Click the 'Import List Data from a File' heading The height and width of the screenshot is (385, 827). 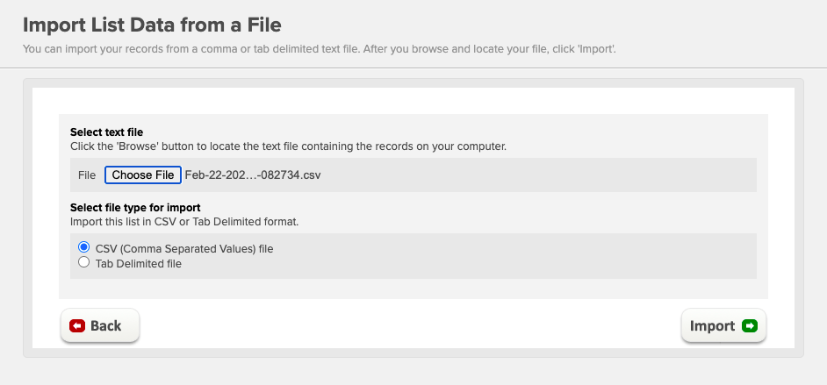pos(152,25)
